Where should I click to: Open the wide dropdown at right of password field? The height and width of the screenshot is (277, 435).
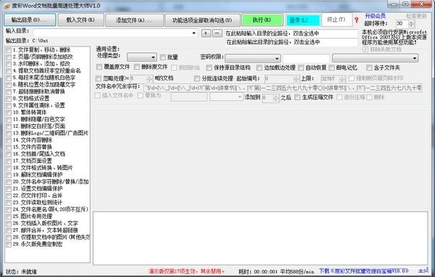(x=375, y=58)
